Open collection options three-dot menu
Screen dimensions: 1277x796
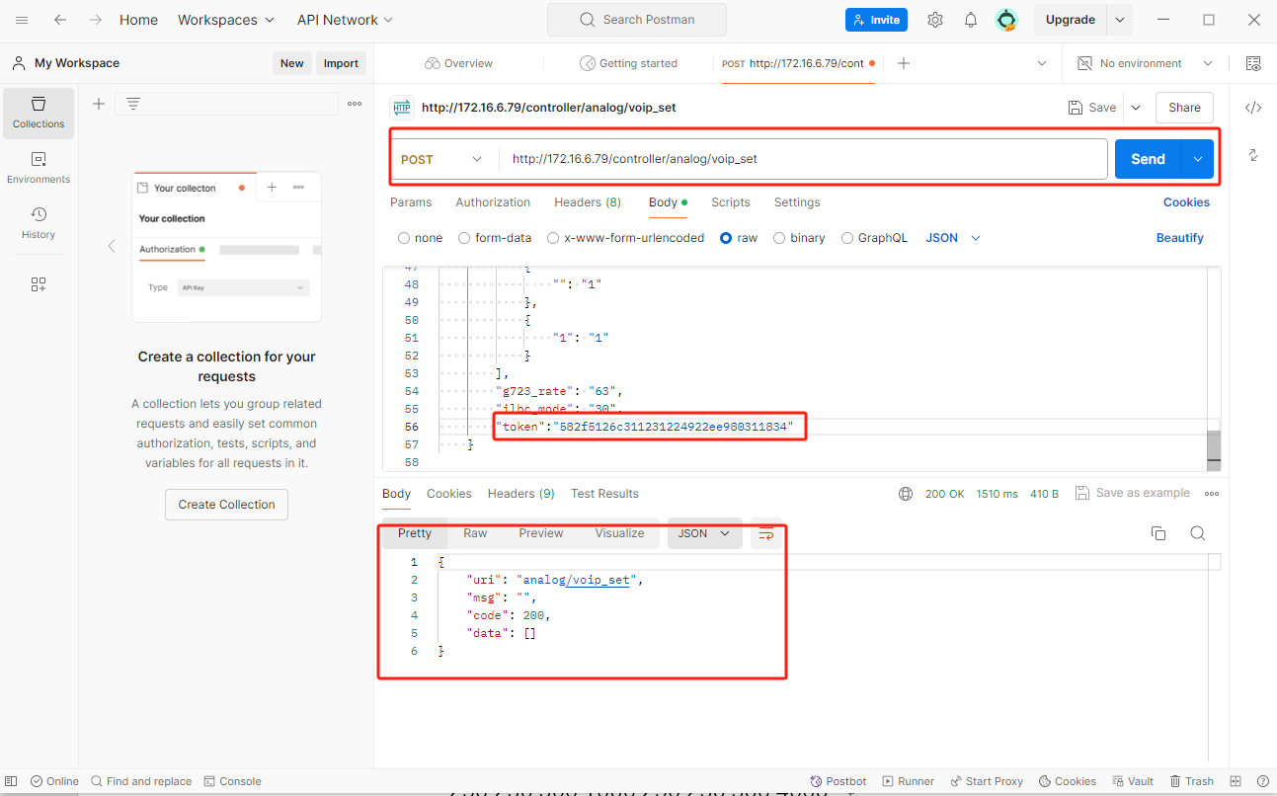point(355,104)
